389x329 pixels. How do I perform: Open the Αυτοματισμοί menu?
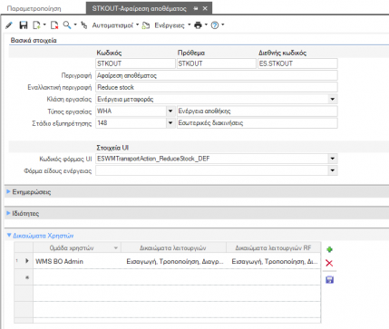(x=115, y=25)
